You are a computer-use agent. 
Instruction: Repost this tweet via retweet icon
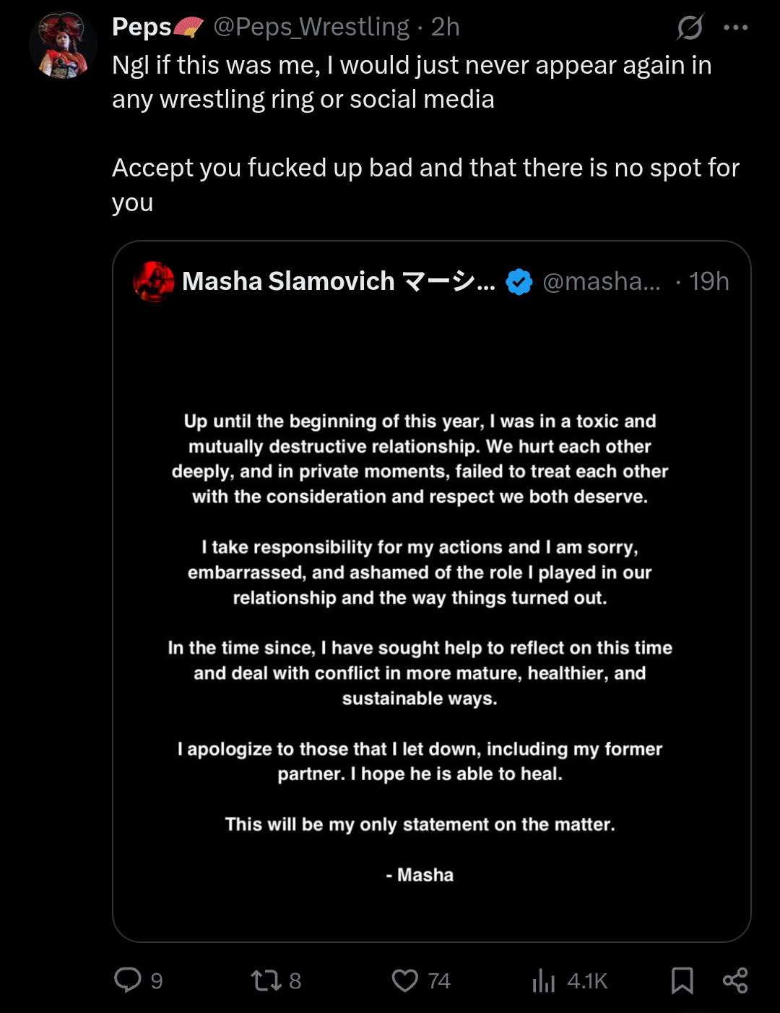point(266,980)
